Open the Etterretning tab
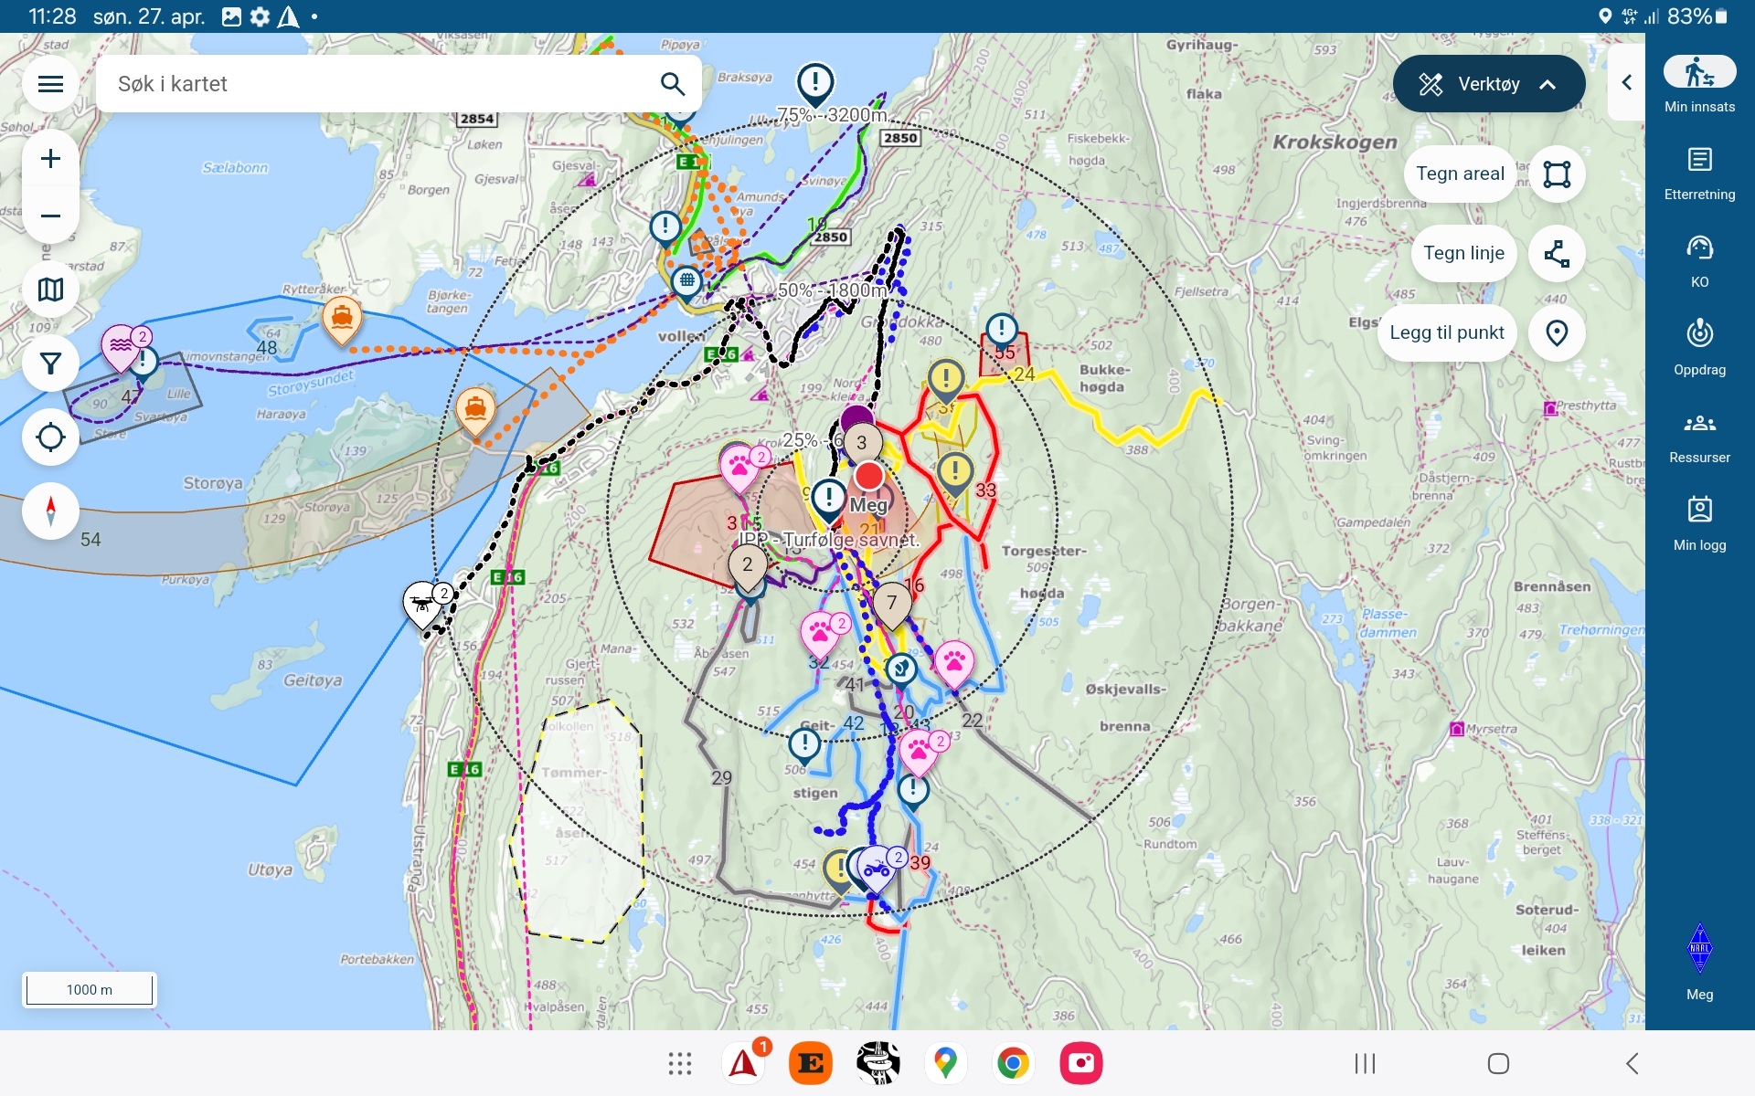Viewport: 1755px width, 1096px height. click(x=1699, y=172)
